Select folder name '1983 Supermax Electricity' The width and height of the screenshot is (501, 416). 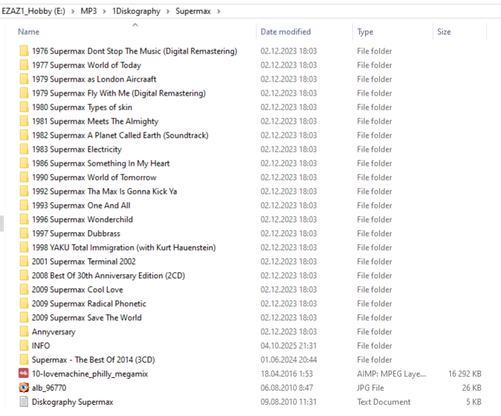click(x=77, y=149)
